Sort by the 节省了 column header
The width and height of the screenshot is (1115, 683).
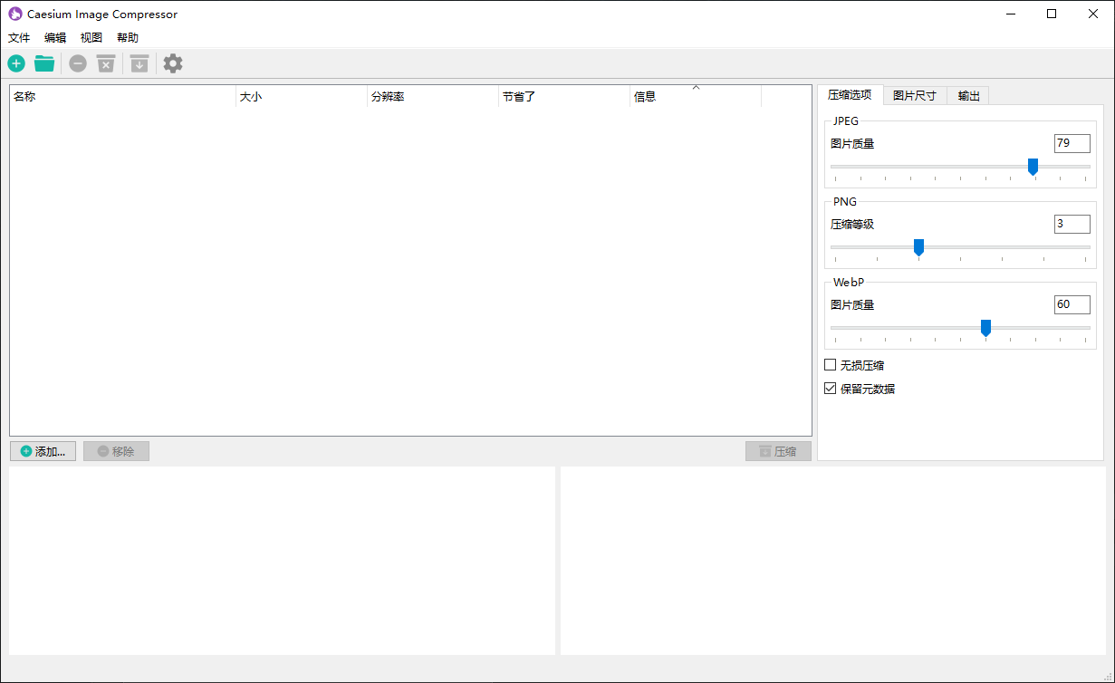[x=564, y=96]
